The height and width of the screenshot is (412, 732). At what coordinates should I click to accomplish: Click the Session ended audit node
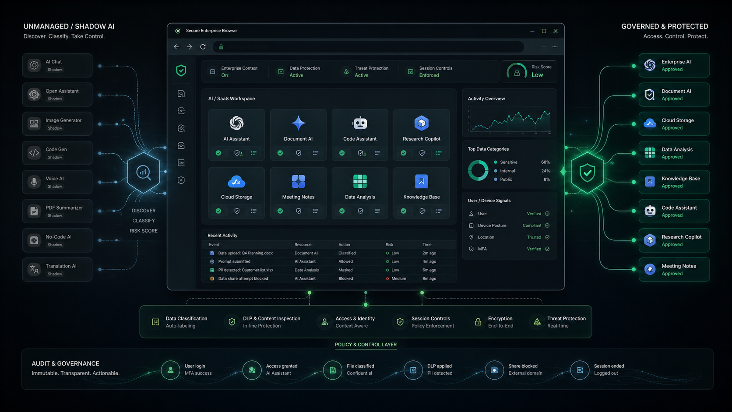click(580, 370)
